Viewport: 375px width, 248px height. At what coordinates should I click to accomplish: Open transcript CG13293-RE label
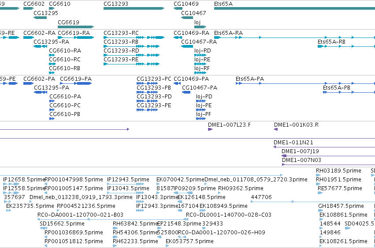[121, 60]
